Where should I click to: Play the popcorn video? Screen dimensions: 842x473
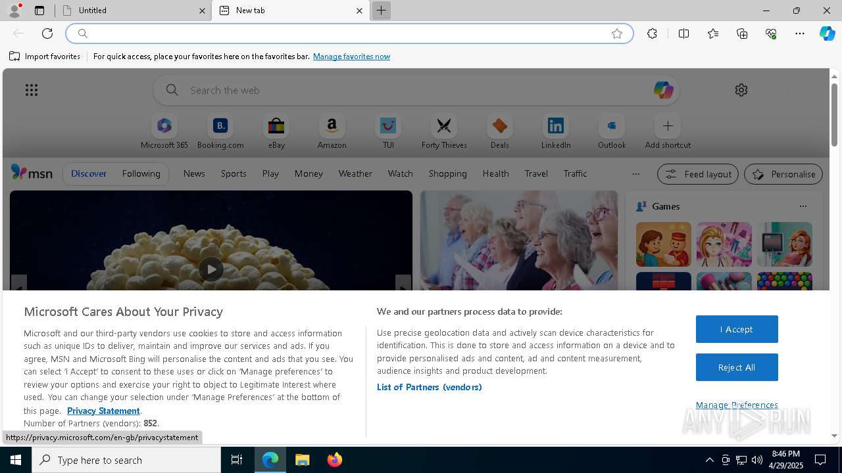click(210, 269)
